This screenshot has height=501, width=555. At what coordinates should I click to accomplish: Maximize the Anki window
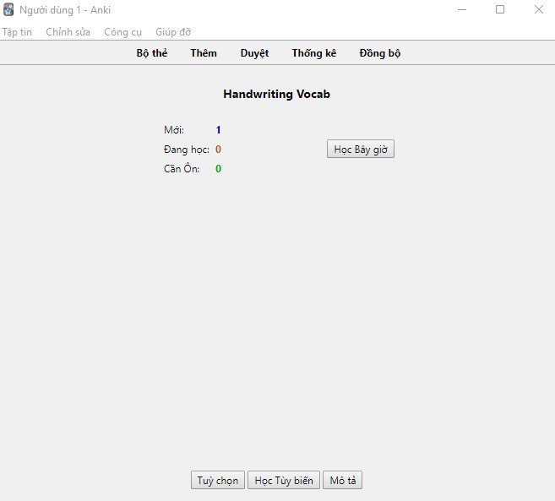[500, 9]
